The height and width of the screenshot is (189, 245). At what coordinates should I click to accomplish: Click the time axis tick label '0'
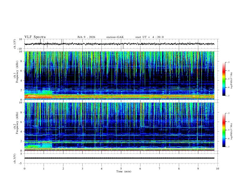tap(24, 169)
